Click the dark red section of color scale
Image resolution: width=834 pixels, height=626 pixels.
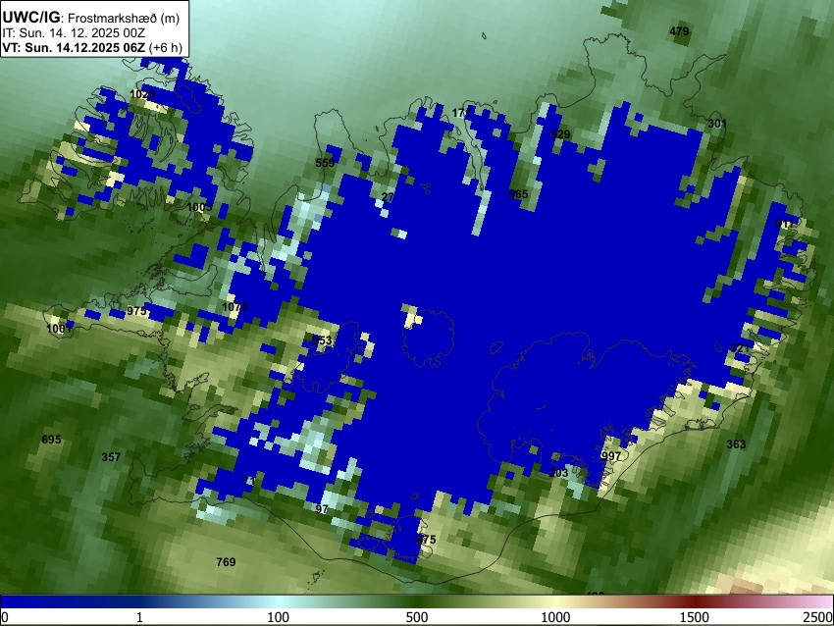[x=695, y=602]
